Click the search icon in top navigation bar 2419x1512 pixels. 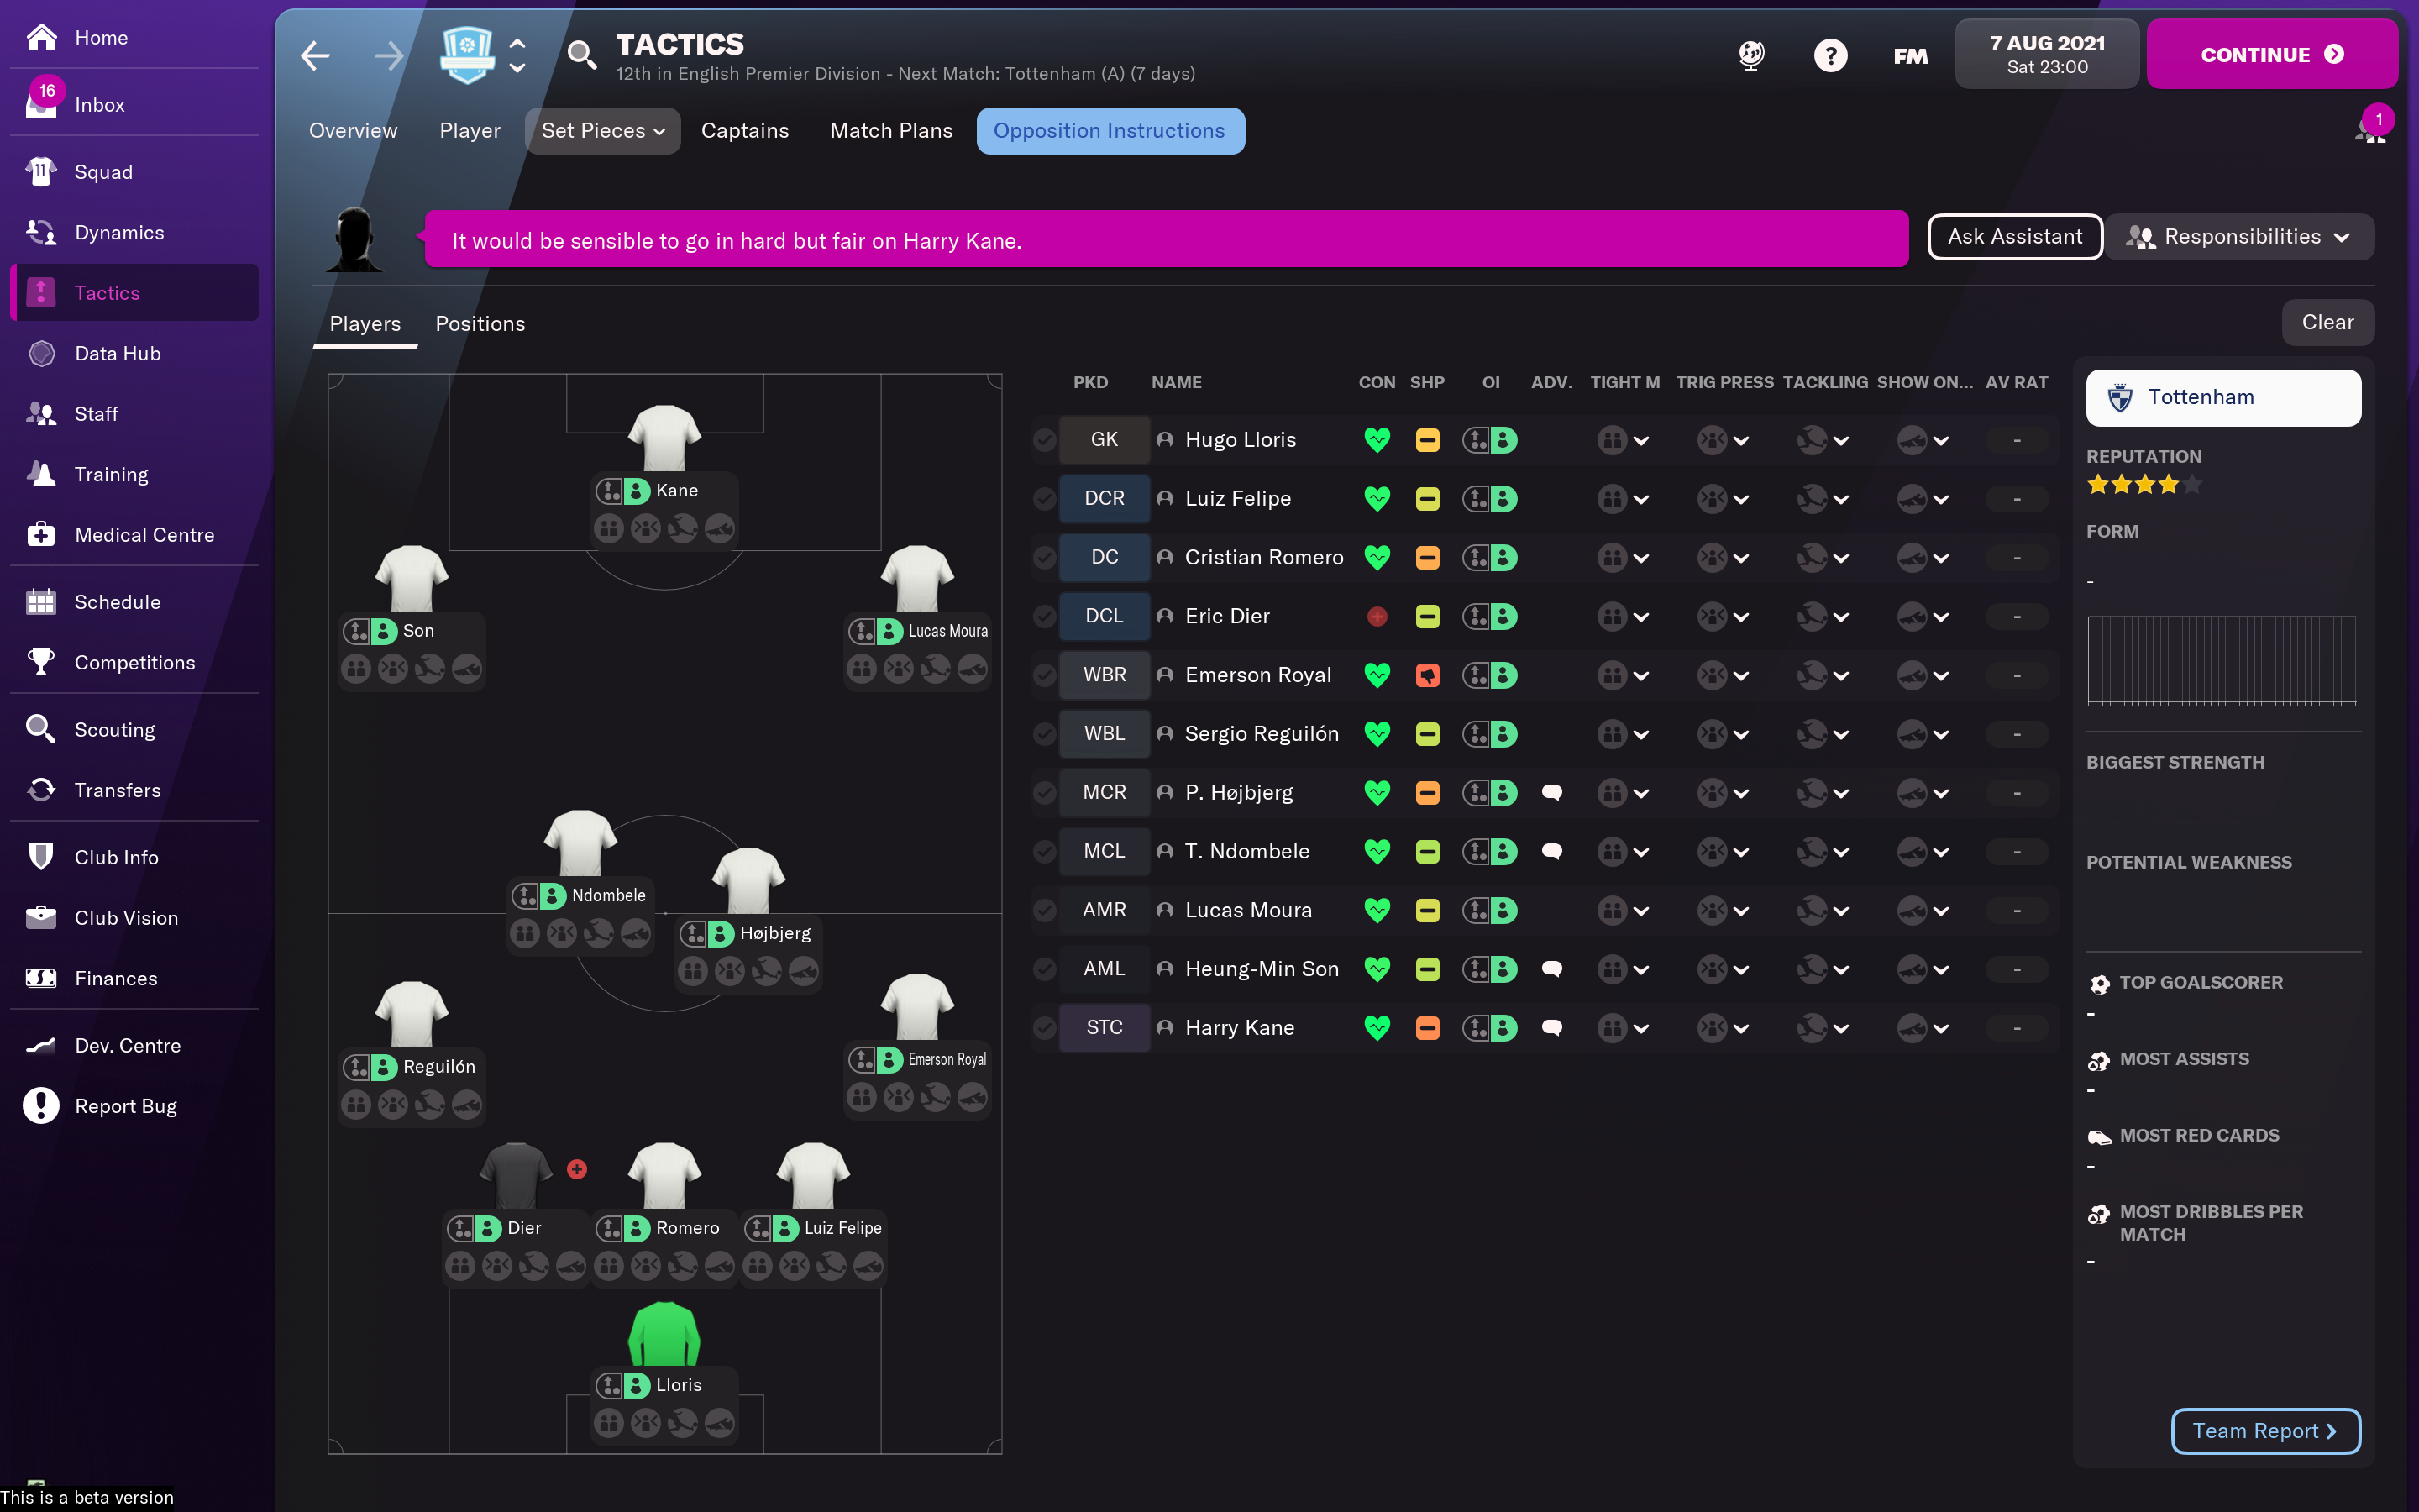coord(584,54)
